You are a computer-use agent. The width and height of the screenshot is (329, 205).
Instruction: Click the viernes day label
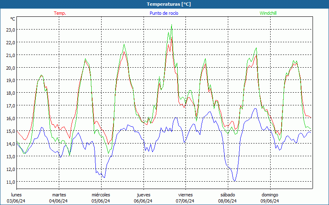coord(185,195)
